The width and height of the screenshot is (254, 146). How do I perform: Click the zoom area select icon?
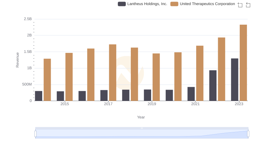240,5
